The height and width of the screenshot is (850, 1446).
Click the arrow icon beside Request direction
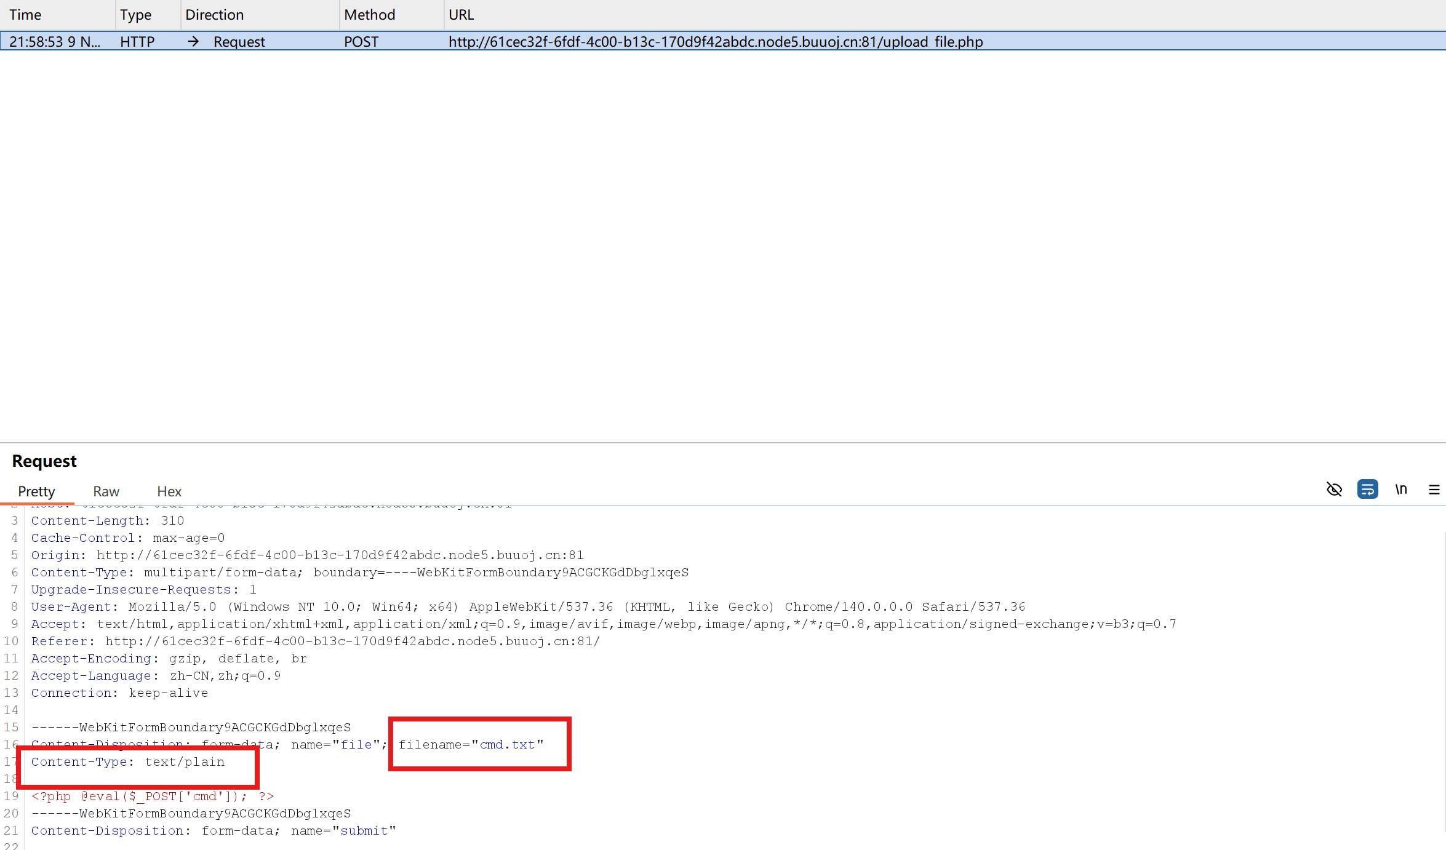(193, 41)
